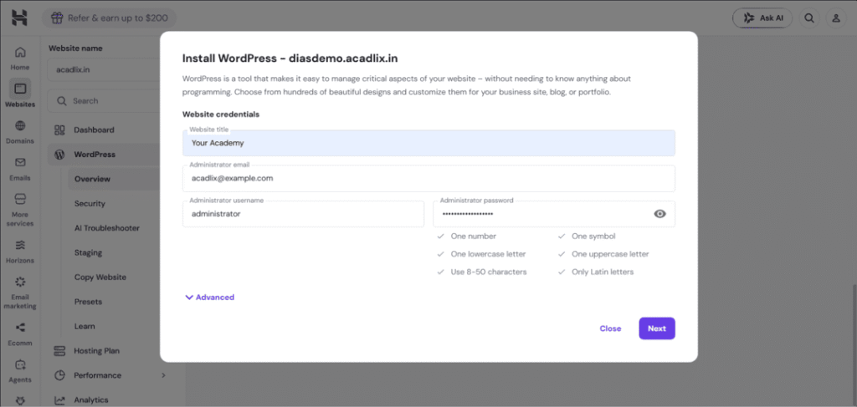Open the More services icon
Screen dimensions: 857x407
point(20,199)
